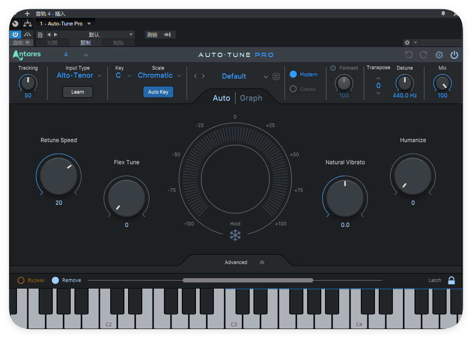472x338 pixels.
Task: Click the 粘贴 paste button
Action: click(118, 43)
